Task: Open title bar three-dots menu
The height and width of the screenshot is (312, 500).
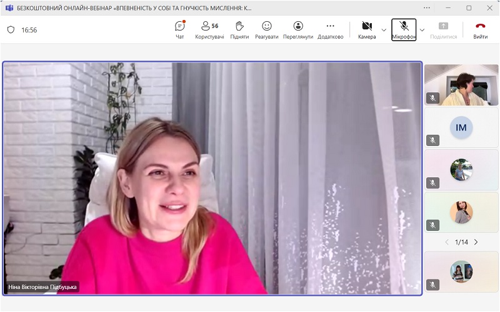Action: 427,8
